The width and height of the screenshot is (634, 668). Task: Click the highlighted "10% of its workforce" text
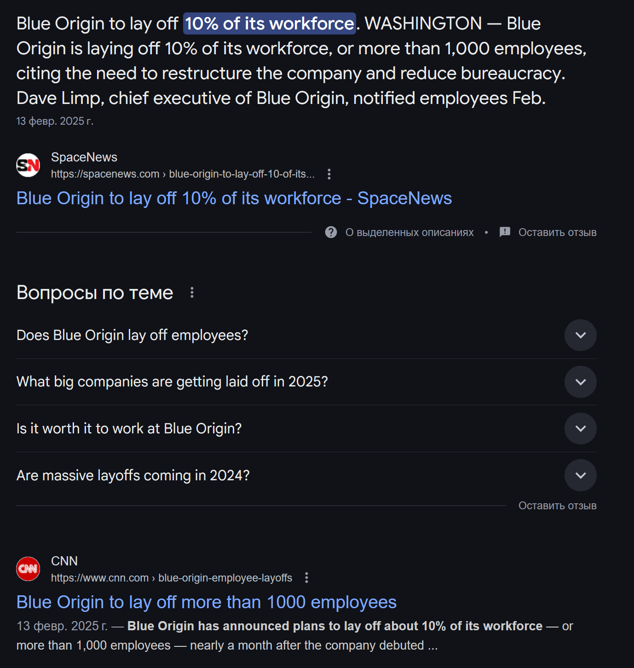click(x=269, y=23)
